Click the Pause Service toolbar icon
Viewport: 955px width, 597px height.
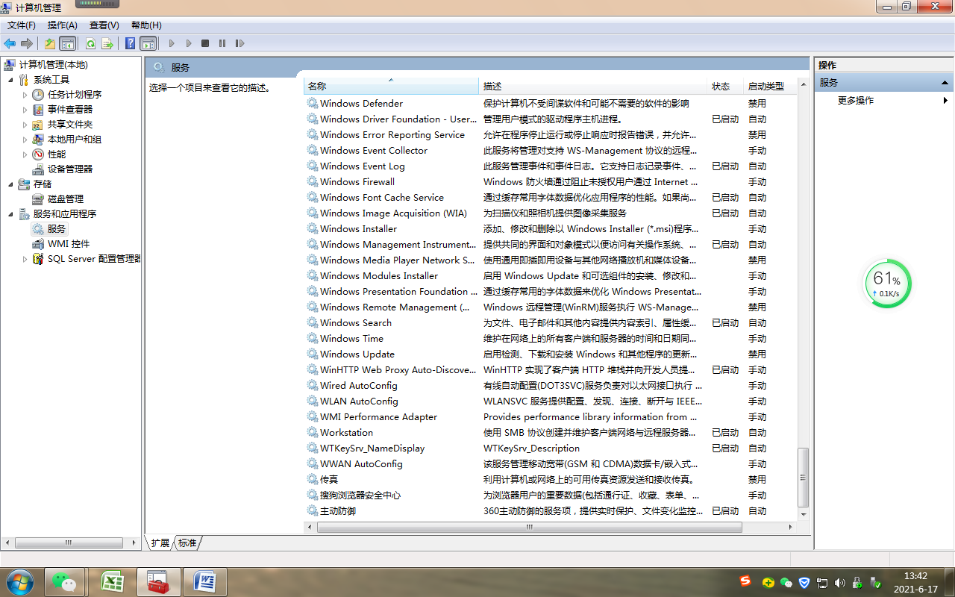point(222,43)
